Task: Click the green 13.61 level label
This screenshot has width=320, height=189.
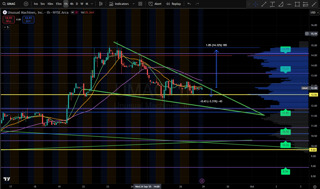Action: 285,69
